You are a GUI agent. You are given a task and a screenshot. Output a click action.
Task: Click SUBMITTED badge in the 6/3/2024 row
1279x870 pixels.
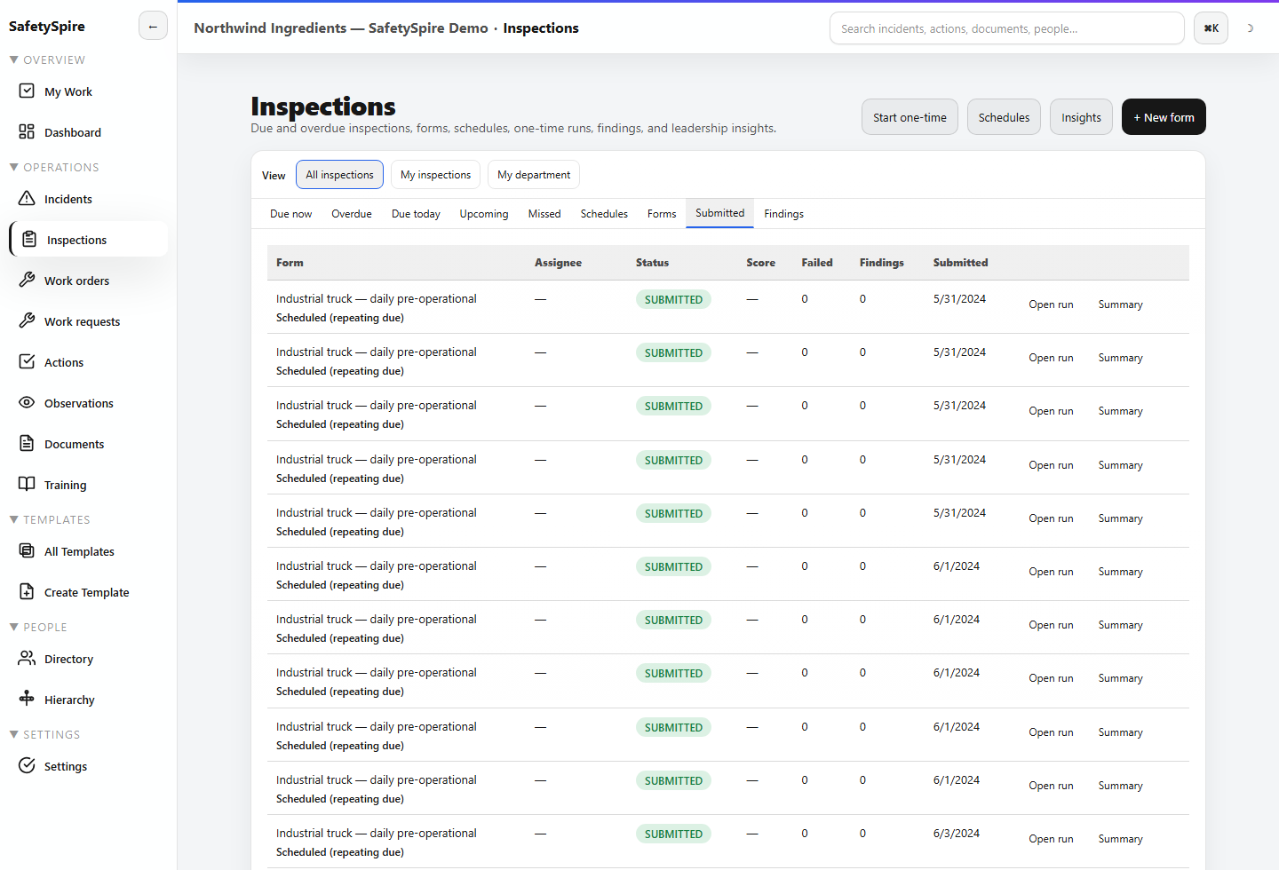[673, 834]
